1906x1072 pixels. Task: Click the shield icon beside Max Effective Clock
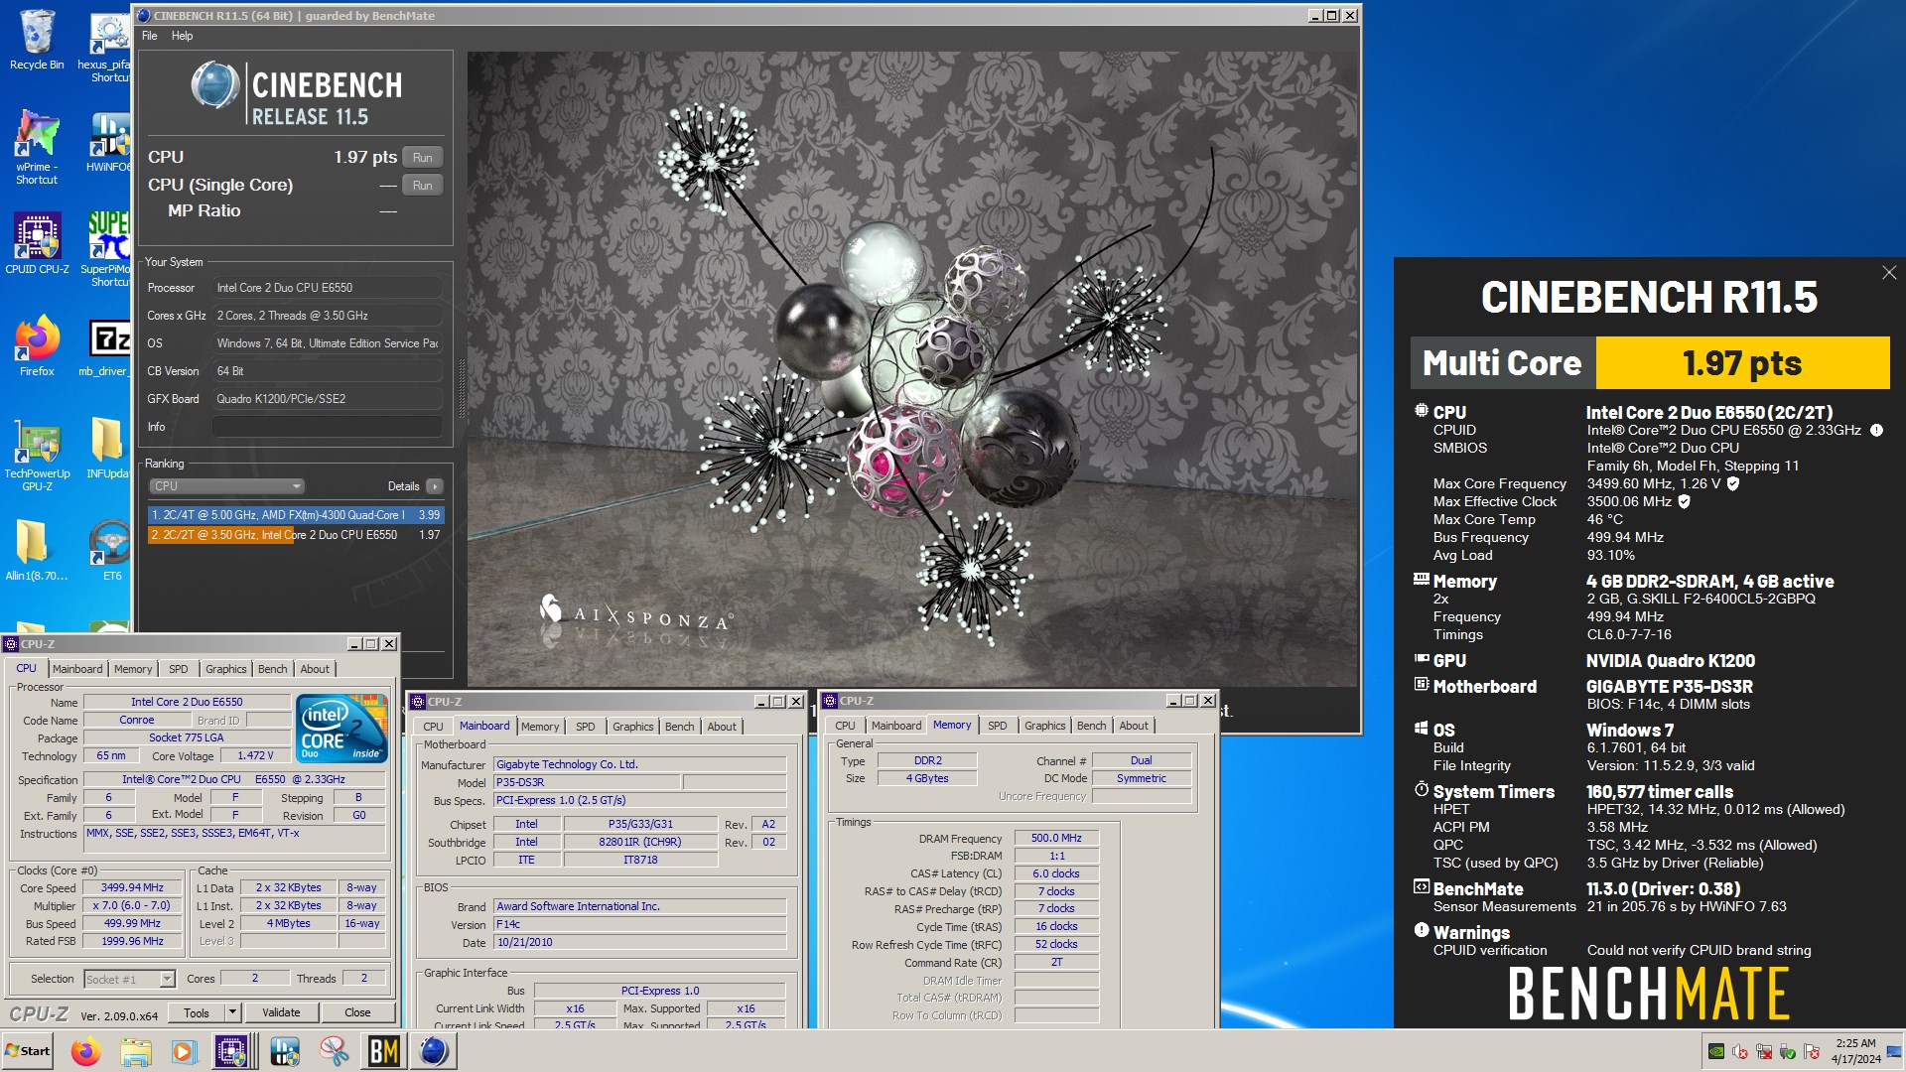pos(1684,501)
